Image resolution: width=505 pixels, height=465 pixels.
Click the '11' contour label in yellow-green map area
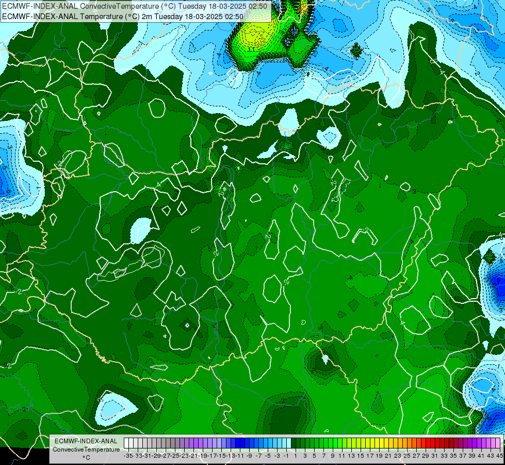tap(252, 49)
